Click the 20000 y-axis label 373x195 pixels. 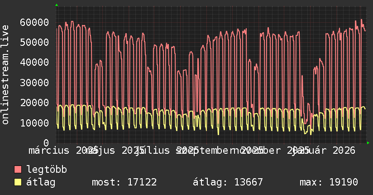click(34, 103)
